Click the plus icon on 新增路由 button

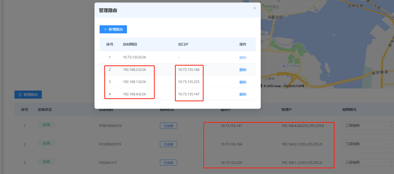105,29
